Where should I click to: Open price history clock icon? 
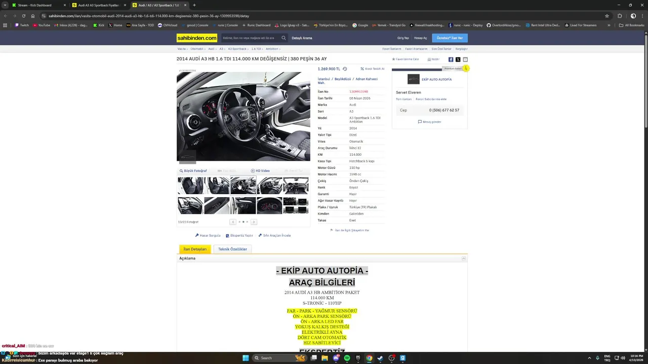345,69
